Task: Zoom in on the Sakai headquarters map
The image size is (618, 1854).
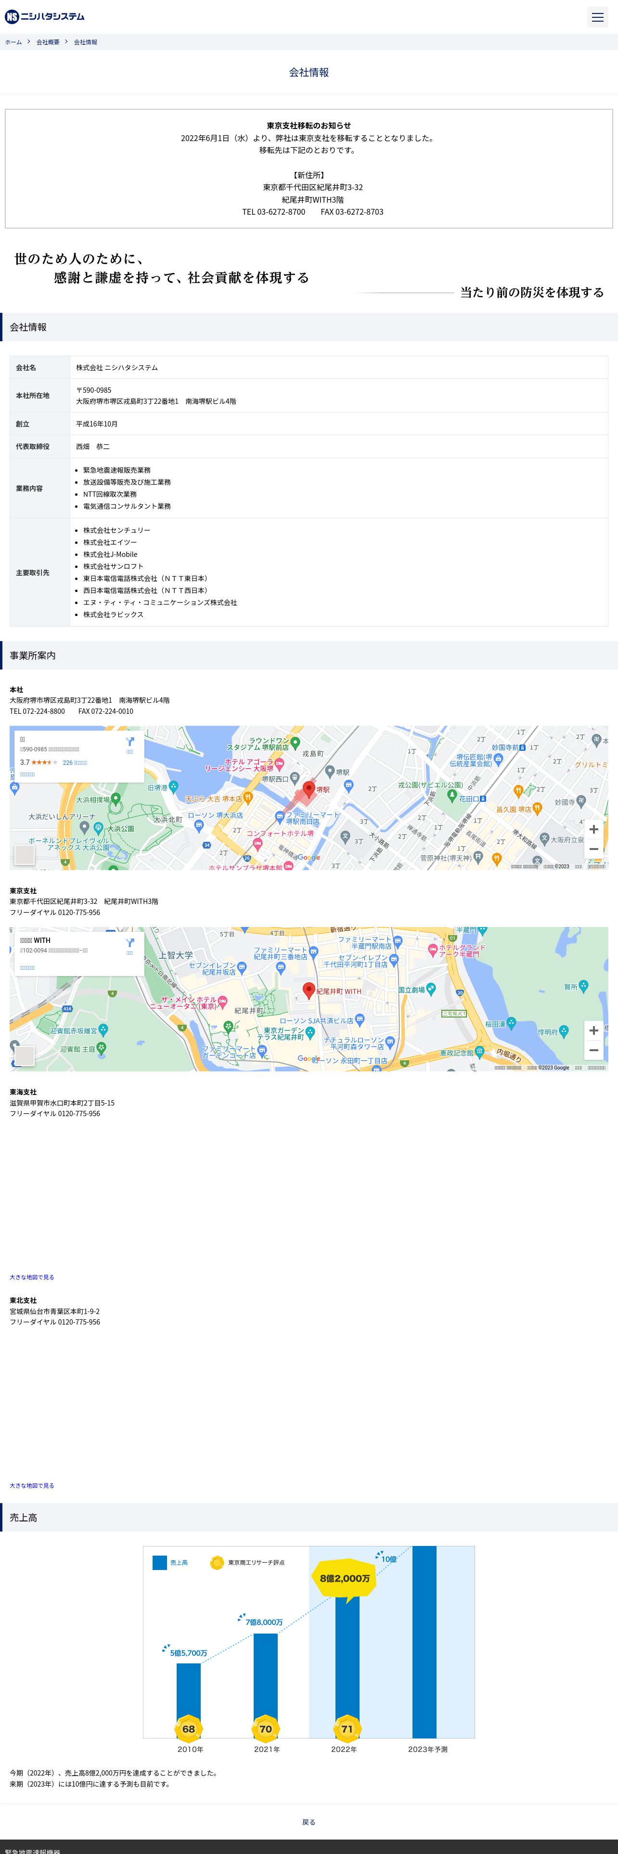Action: pos(593,829)
